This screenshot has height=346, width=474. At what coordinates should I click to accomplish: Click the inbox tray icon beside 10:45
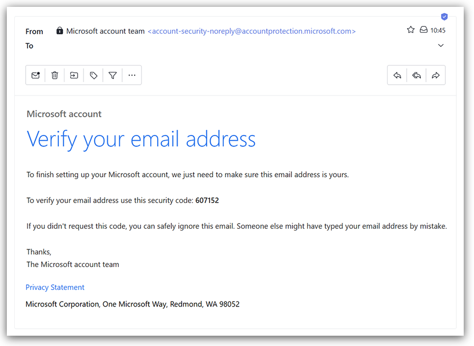tap(424, 30)
